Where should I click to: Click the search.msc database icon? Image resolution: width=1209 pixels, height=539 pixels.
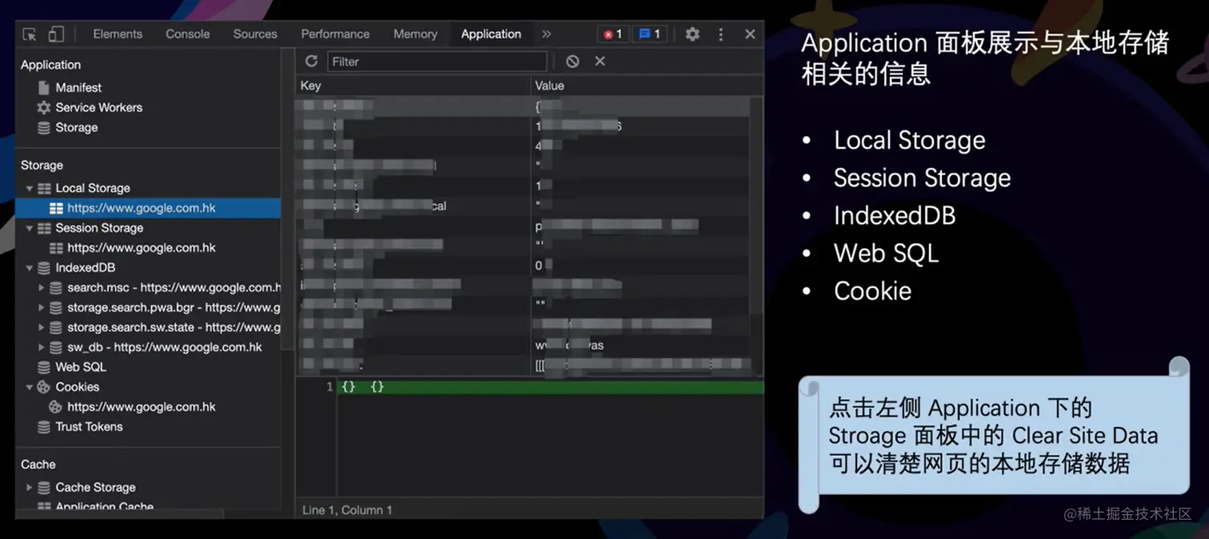56,288
